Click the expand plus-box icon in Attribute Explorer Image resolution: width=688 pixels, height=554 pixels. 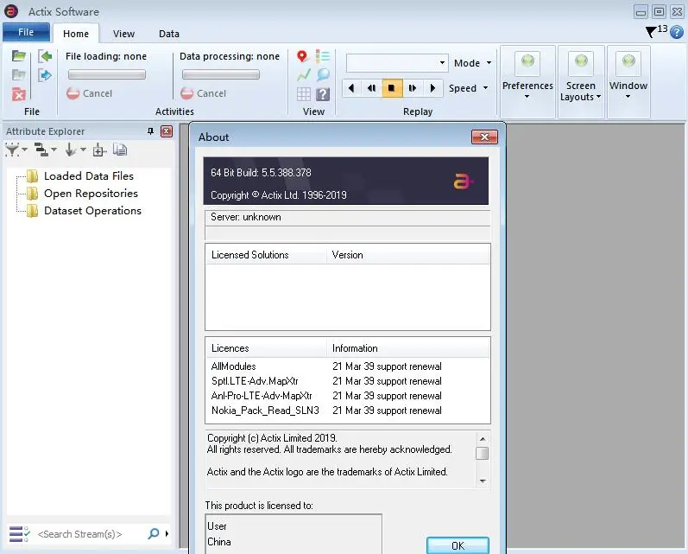click(99, 150)
